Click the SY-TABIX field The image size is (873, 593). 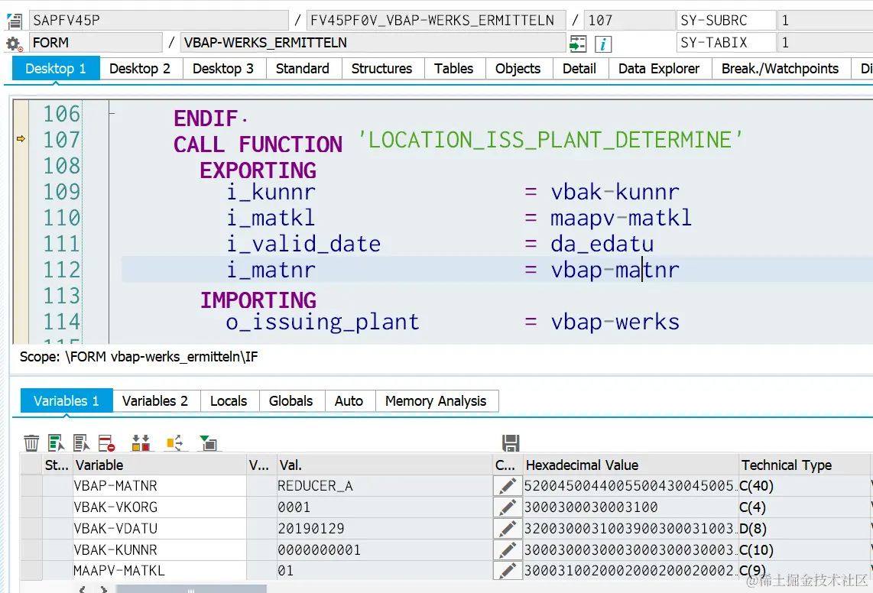pos(725,43)
